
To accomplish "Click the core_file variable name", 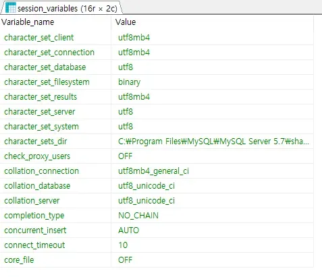I will click(19, 260).
